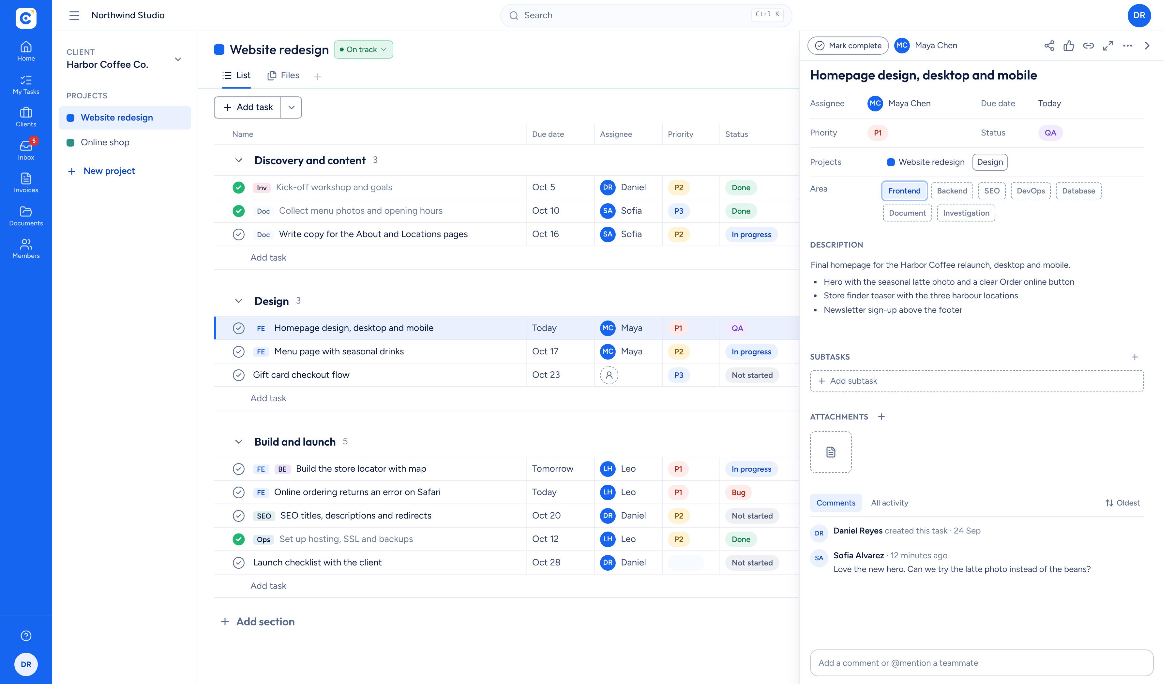Collapse the Build and launch section

tap(238, 442)
